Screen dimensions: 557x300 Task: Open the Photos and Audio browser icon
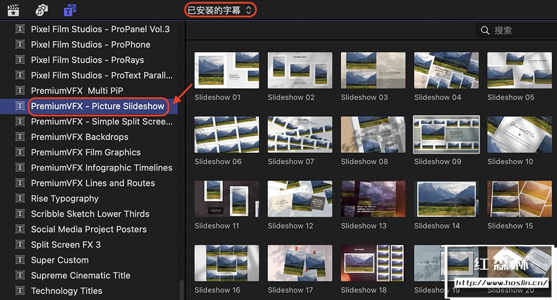click(42, 10)
